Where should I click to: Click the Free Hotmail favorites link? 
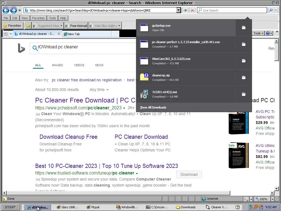[76, 26]
